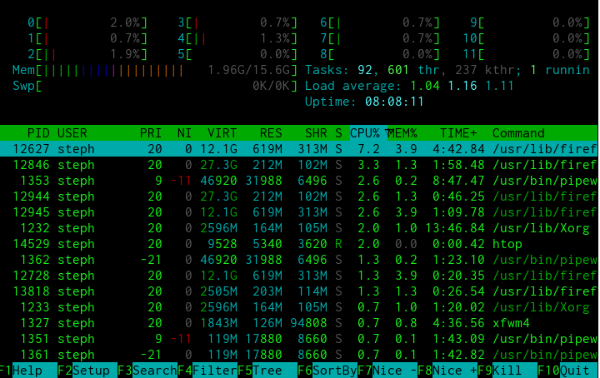The width and height of the screenshot is (600, 378).
Task: Click F8 Nice + to raise niceness
Action: 447,371
